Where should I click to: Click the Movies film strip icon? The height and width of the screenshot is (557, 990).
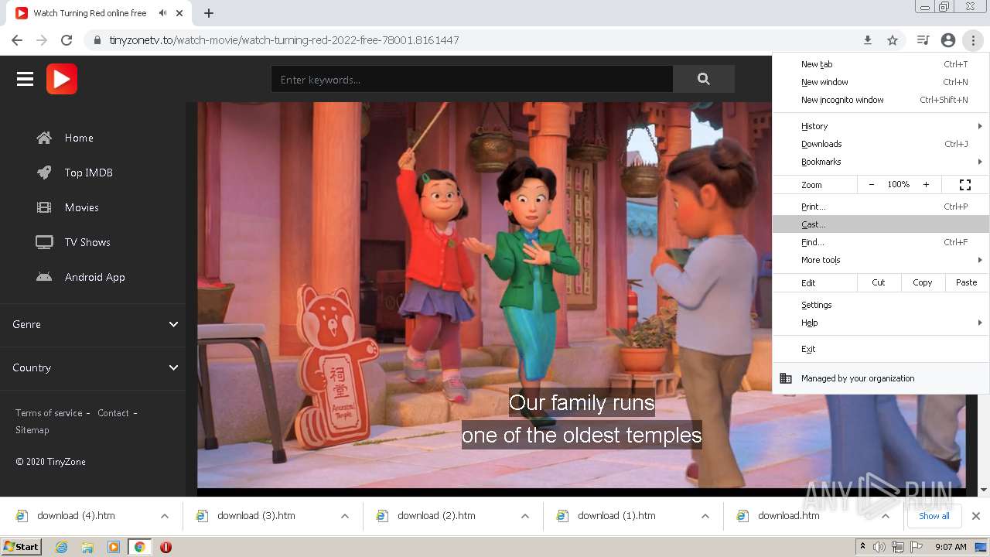click(44, 207)
